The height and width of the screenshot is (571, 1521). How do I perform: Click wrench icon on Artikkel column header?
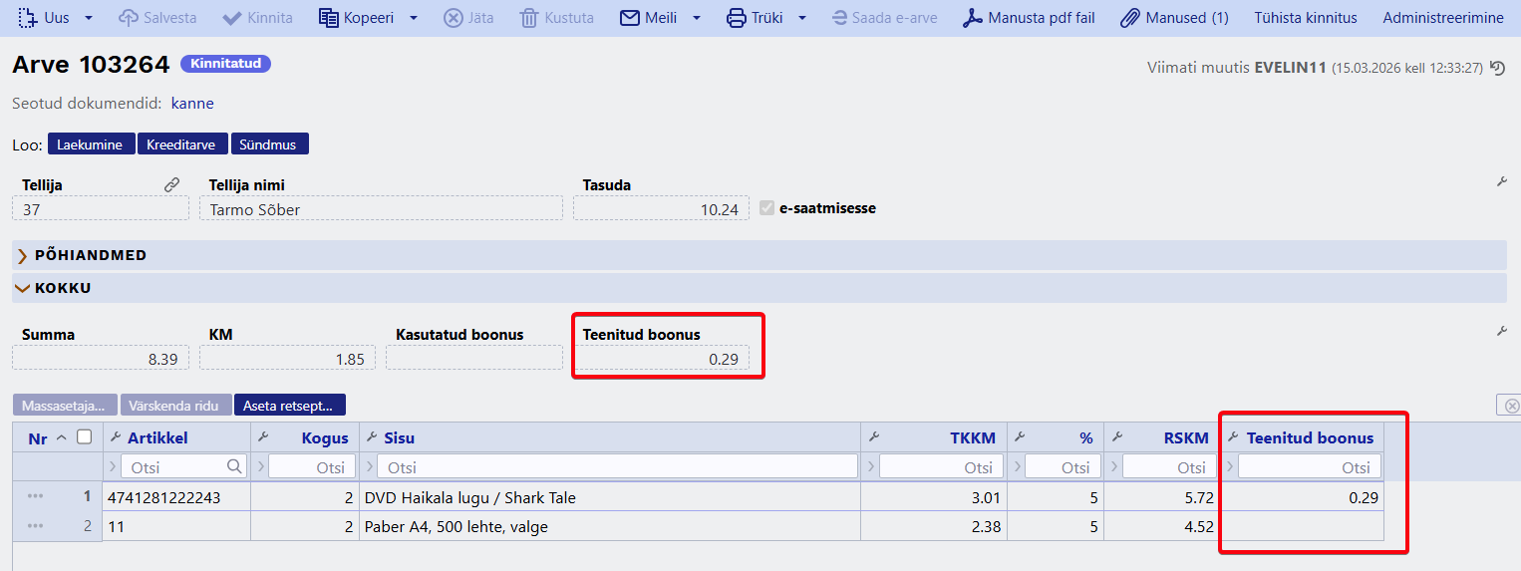point(116,437)
